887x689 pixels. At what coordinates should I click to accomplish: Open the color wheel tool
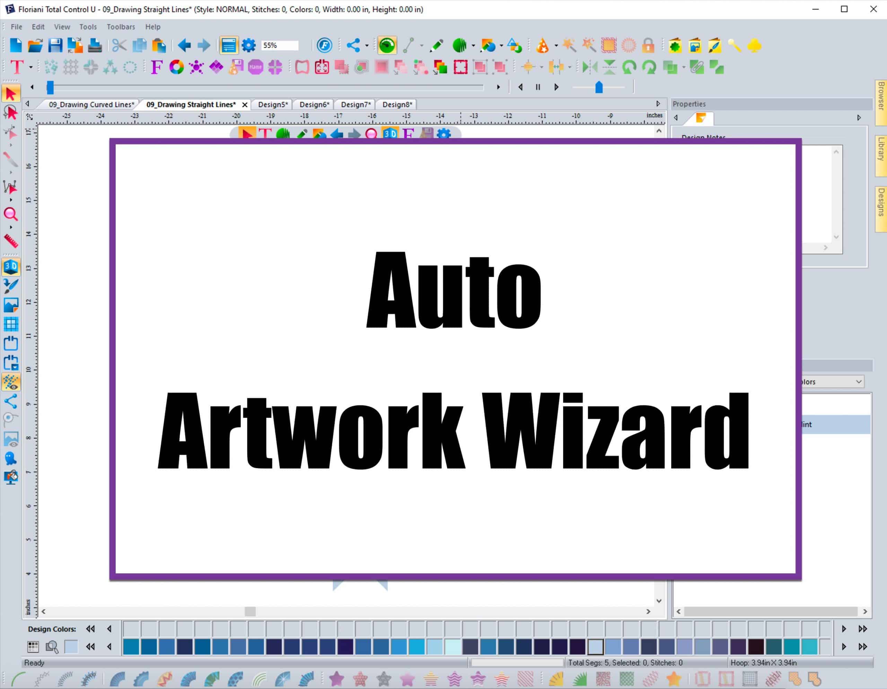(x=176, y=68)
